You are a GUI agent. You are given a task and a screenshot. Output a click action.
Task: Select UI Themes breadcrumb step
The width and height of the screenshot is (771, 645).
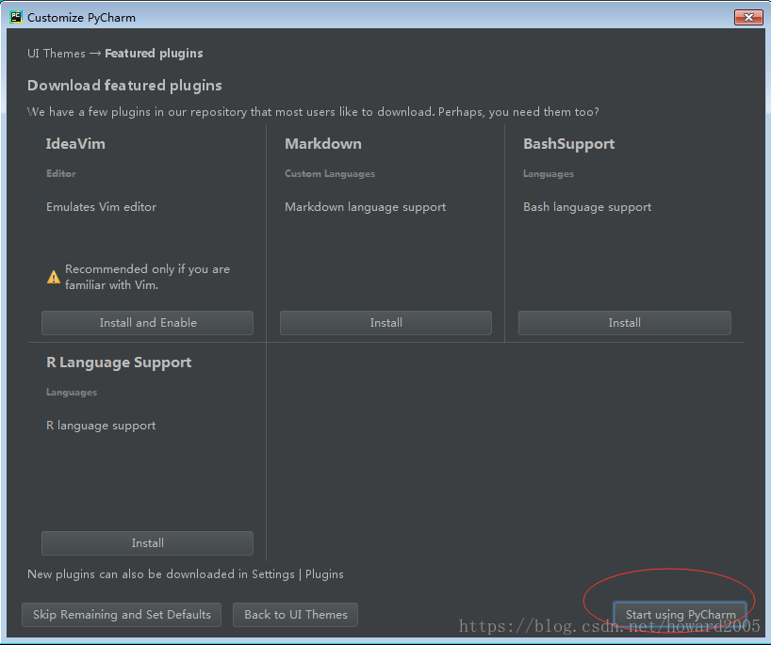[56, 54]
